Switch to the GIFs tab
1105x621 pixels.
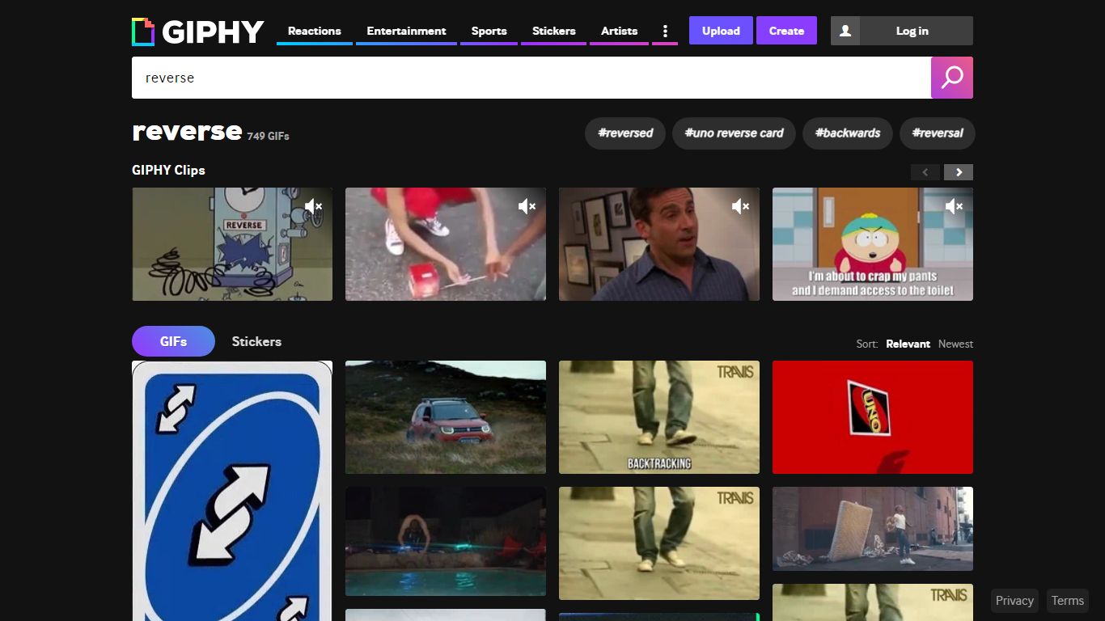[173, 341]
